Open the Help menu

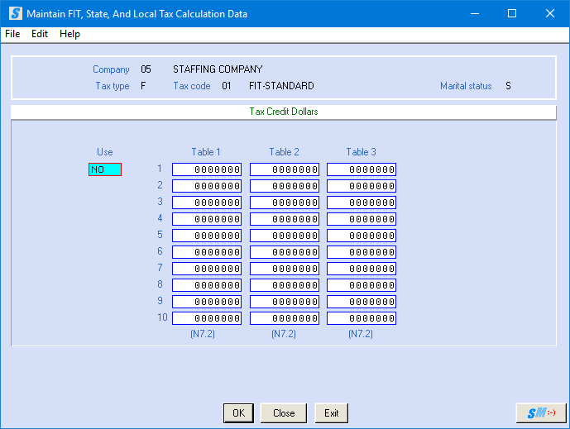[69, 34]
